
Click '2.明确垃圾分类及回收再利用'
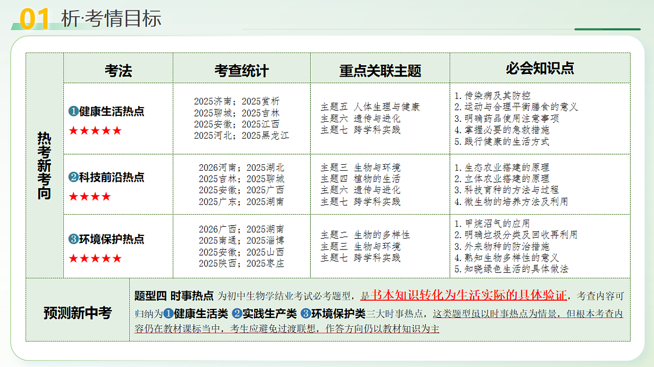click(x=516, y=235)
